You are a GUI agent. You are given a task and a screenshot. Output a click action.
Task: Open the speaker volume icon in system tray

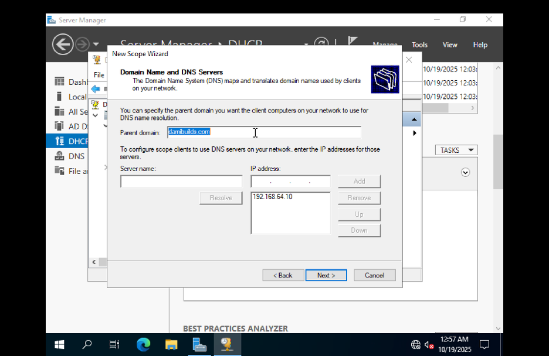(x=426, y=345)
